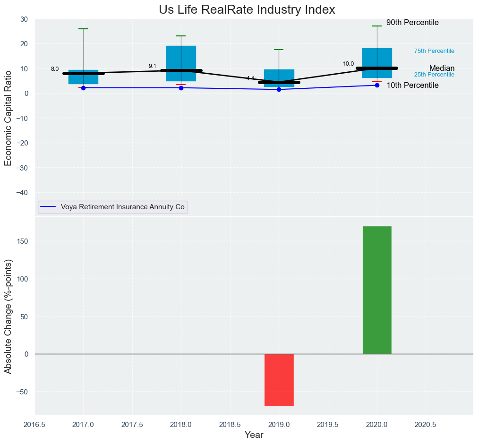This screenshot has height=444, width=478.
Task: Click the chart title Us Life RealRate Industry Index
Action: click(x=247, y=9)
